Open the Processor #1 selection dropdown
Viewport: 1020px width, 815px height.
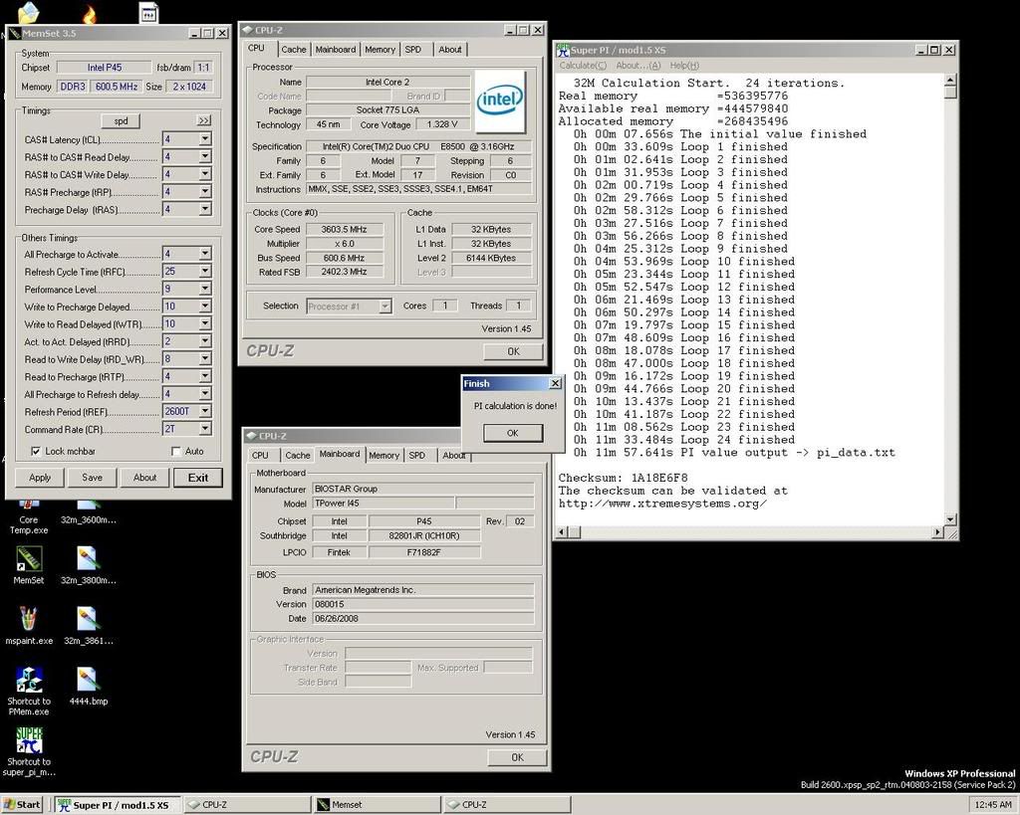pos(385,306)
